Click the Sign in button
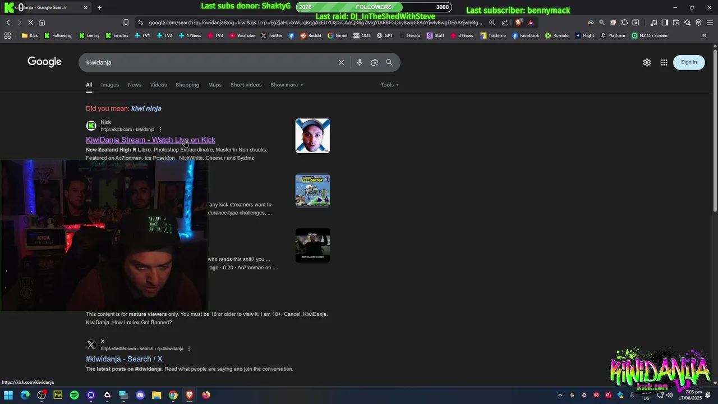This screenshot has height=404, width=718. pyautogui.click(x=689, y=62)
